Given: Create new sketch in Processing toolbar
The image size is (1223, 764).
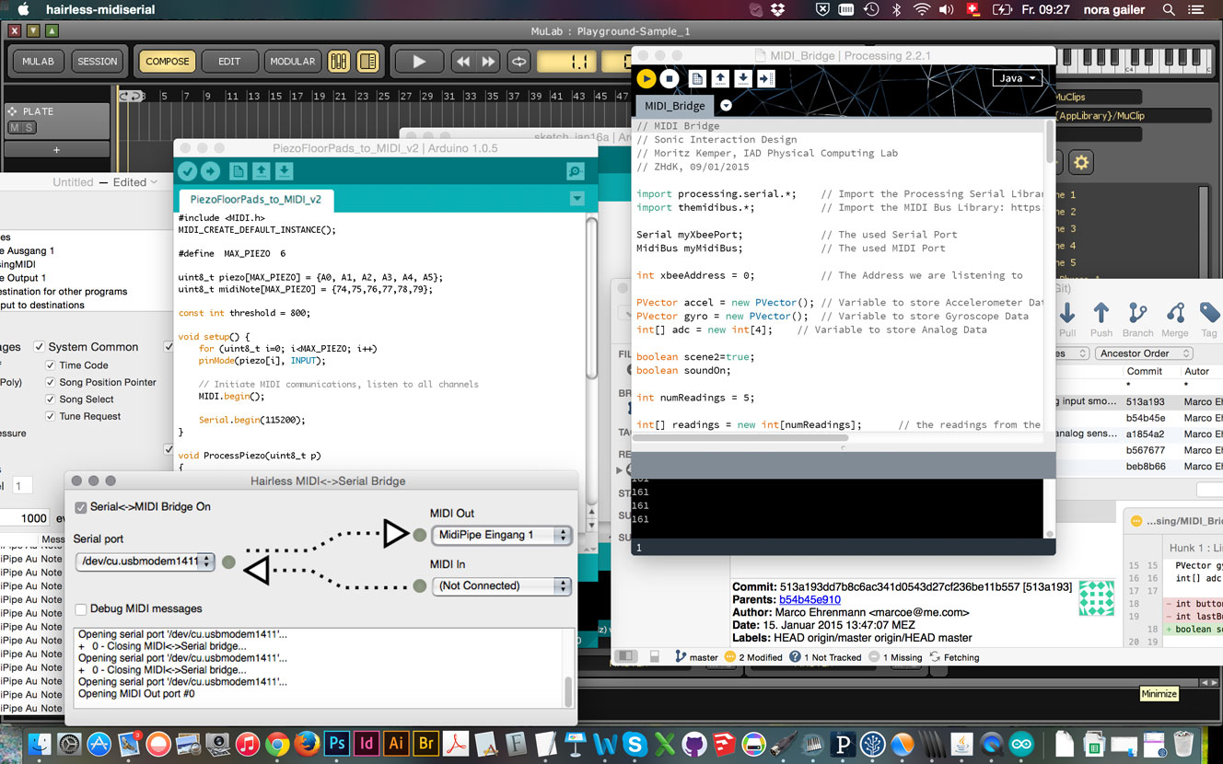Looking at the screenshot, I should pos(698,79).
